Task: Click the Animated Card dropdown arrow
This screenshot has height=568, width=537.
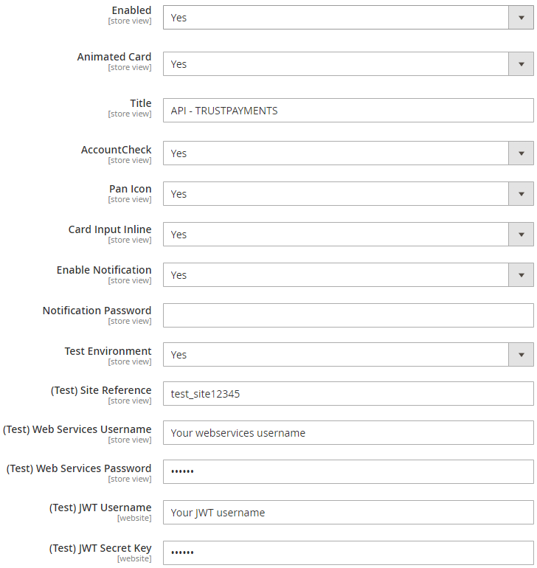Action: (x=521, y=64)
